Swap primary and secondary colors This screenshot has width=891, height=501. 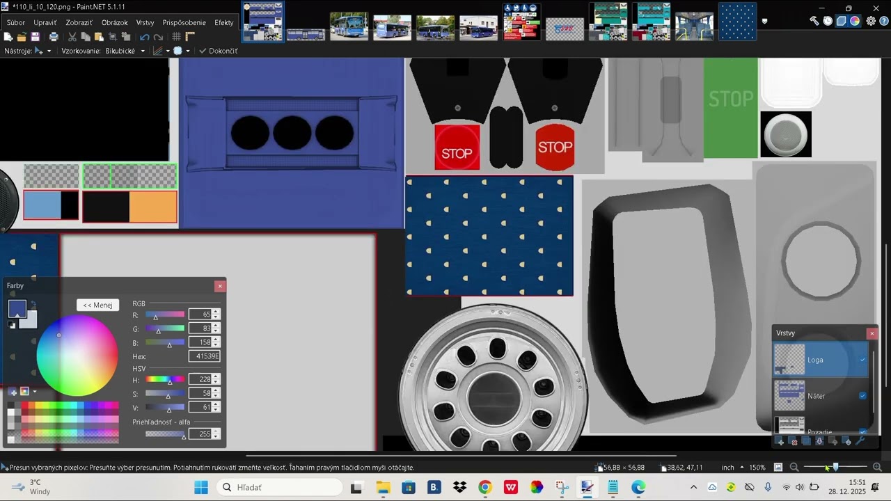(33, 304)
